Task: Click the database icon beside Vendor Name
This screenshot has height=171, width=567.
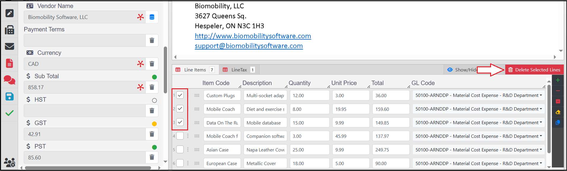Action: pos(152,17)
